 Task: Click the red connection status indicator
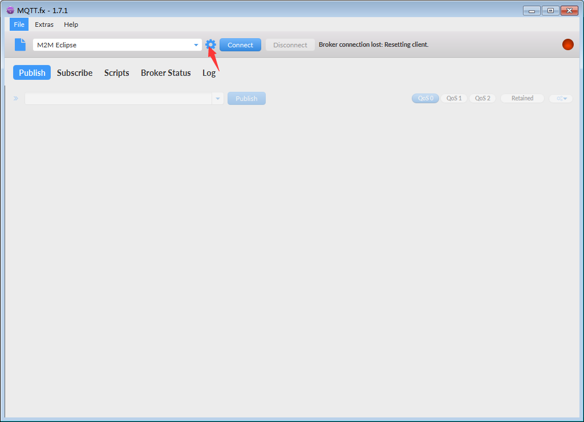click(567, 44)
